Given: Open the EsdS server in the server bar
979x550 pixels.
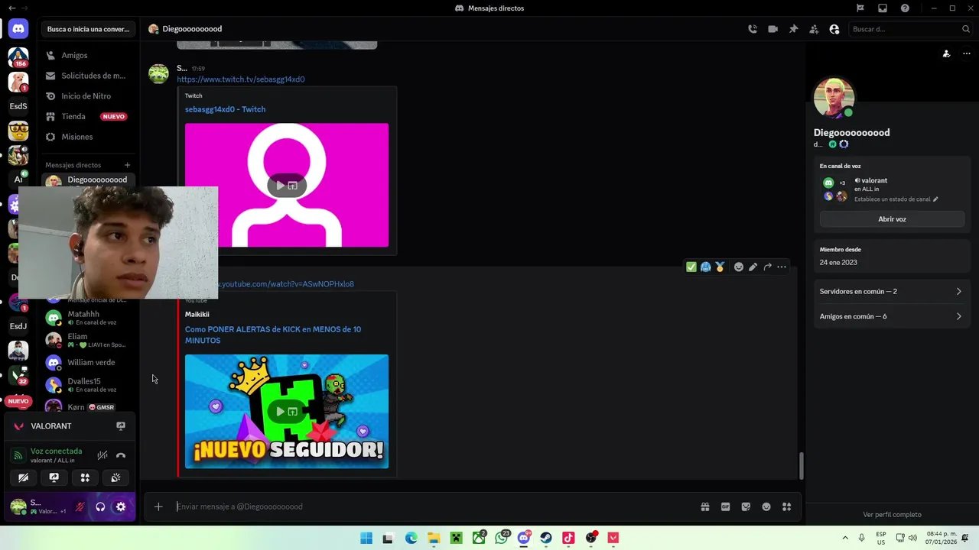Looking at the screenshot, I should (x=18, y=106).
